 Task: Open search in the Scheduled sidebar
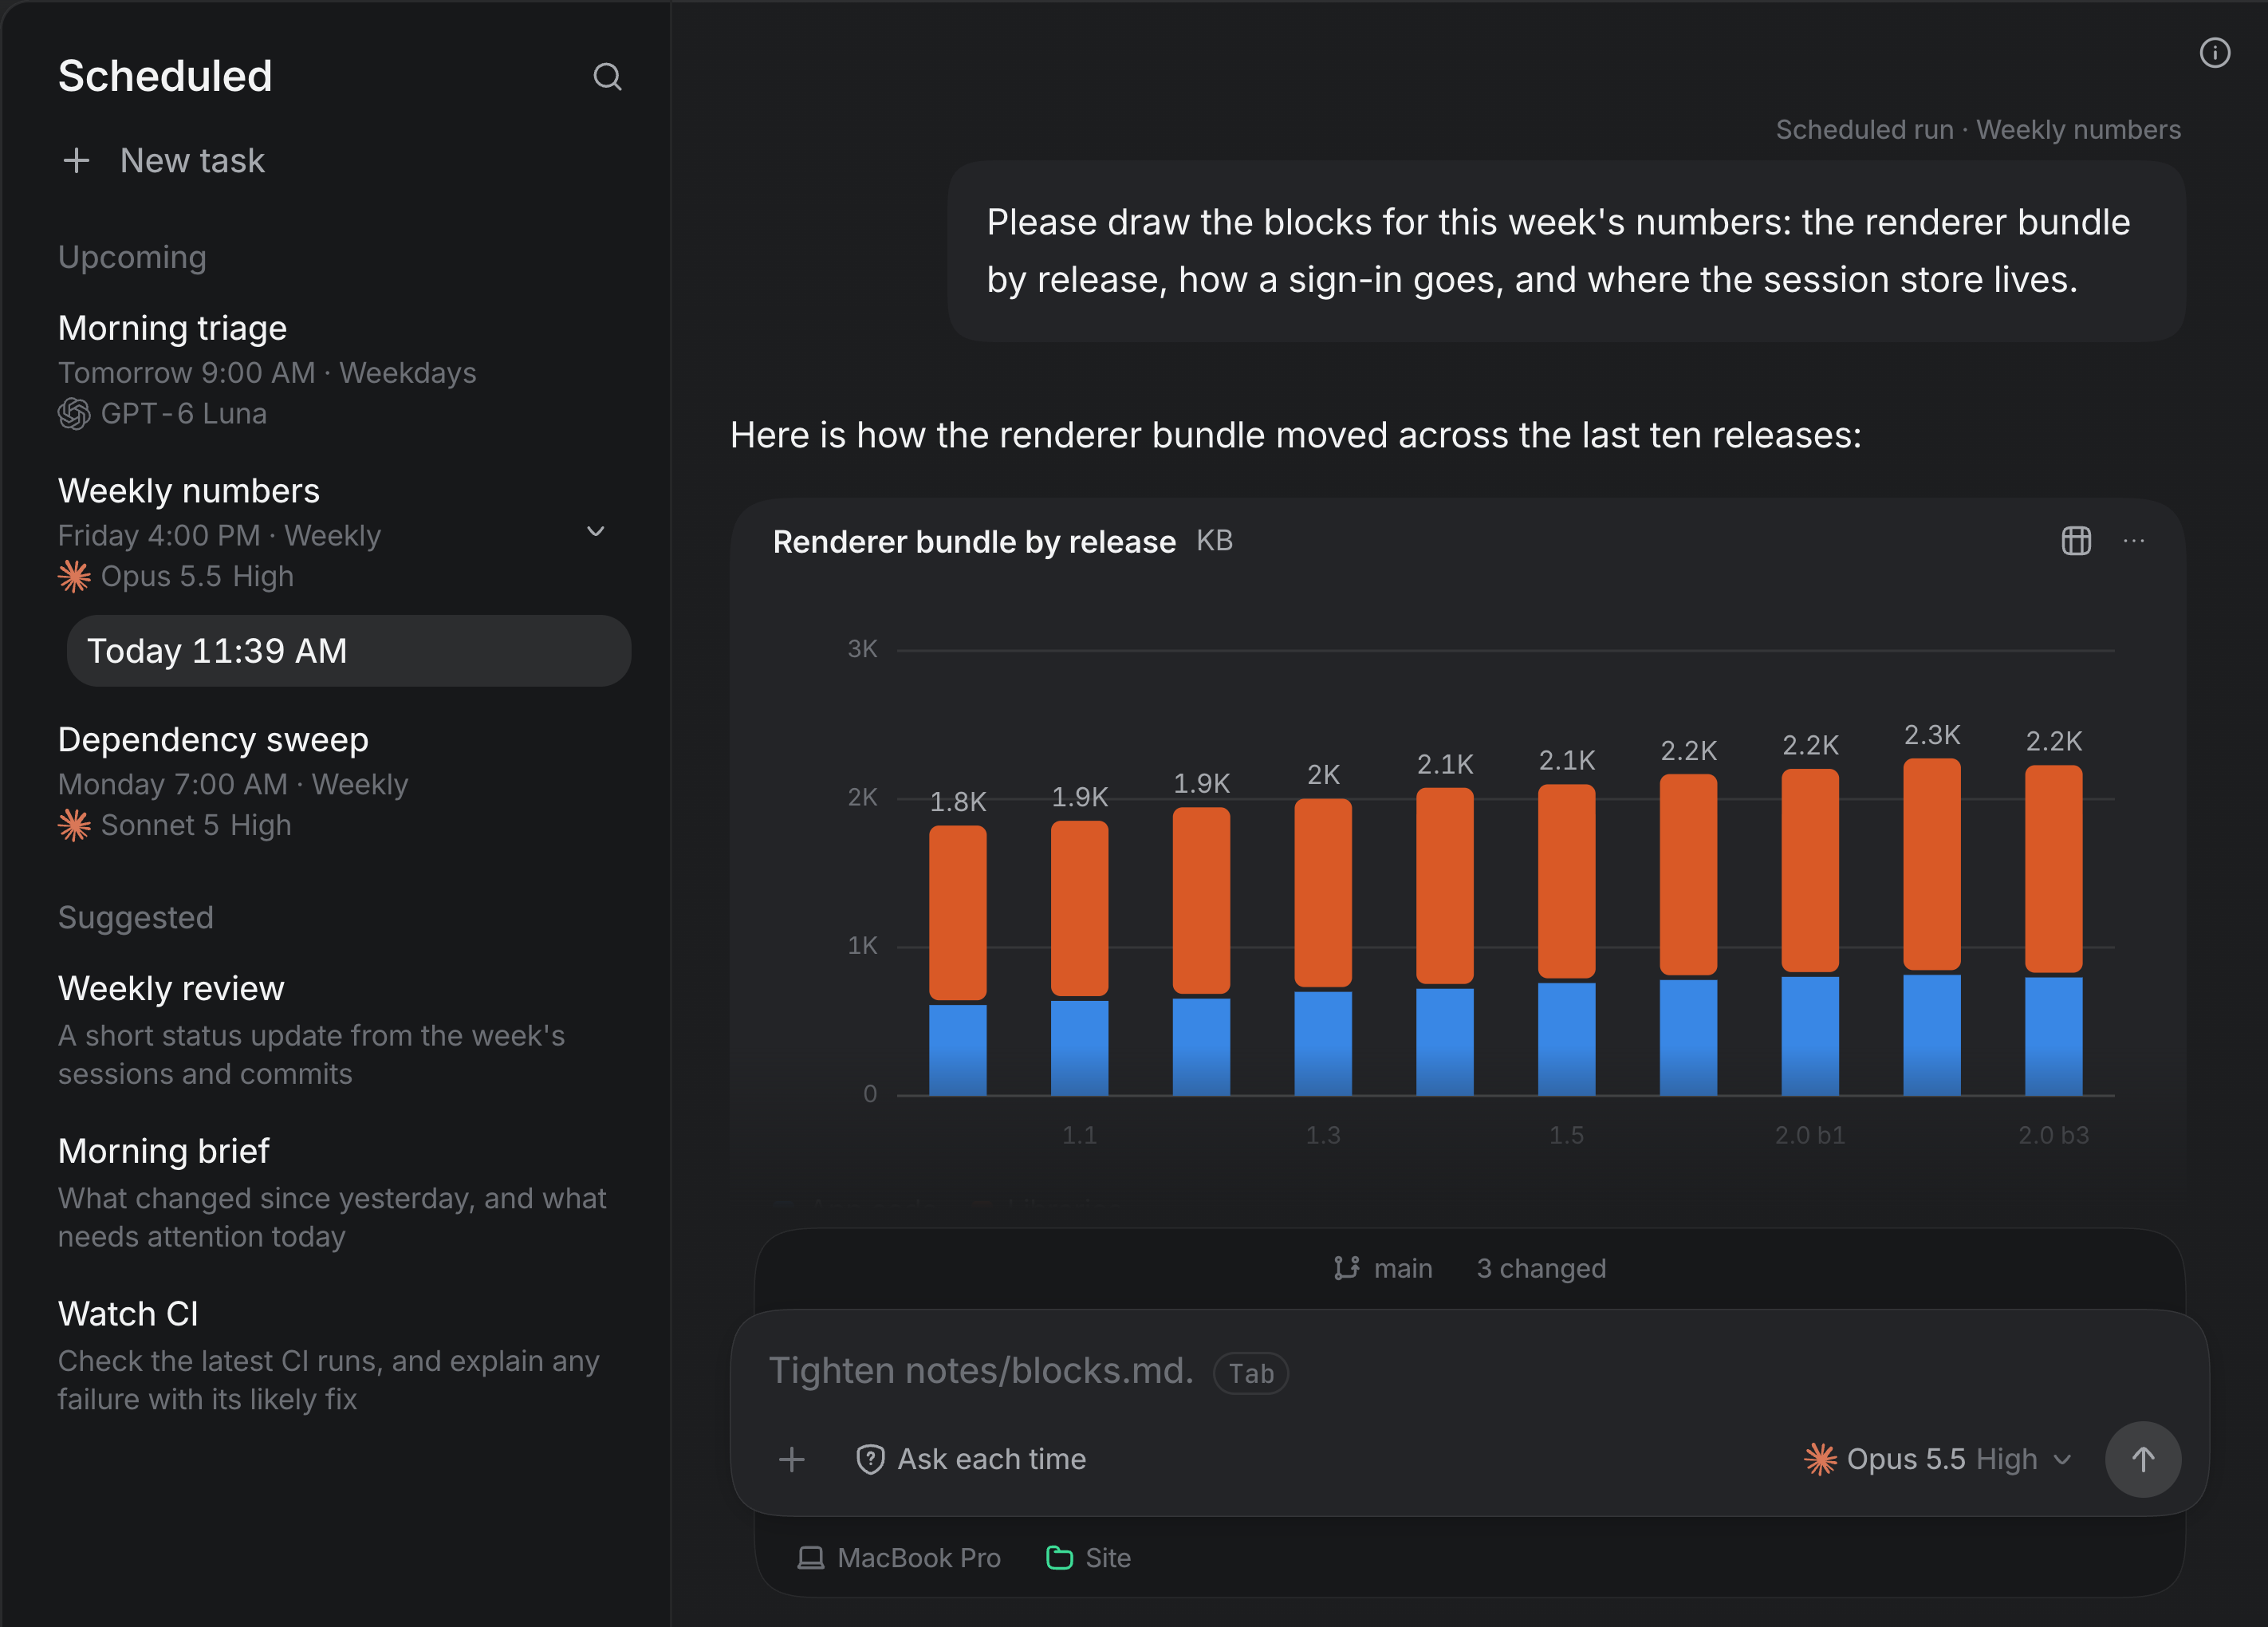[x=607, y=77]
